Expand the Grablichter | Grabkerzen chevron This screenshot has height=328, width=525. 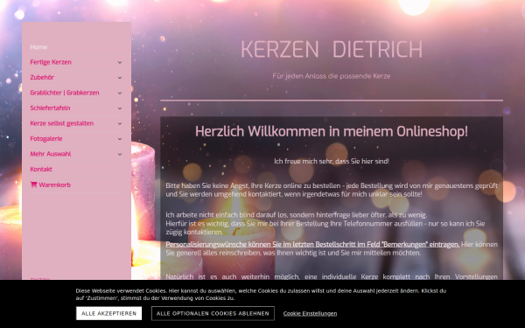tap(120, 93)
